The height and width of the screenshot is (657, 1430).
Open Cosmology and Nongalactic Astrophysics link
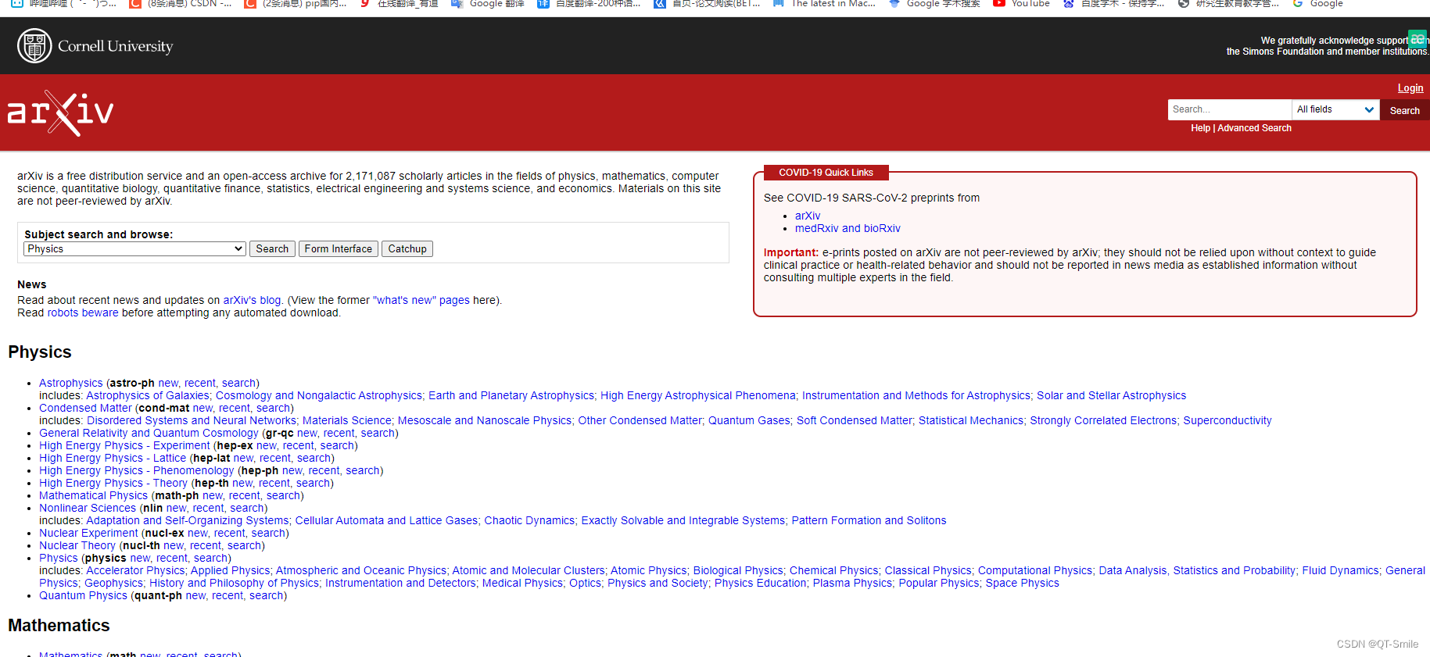[319, 395]
